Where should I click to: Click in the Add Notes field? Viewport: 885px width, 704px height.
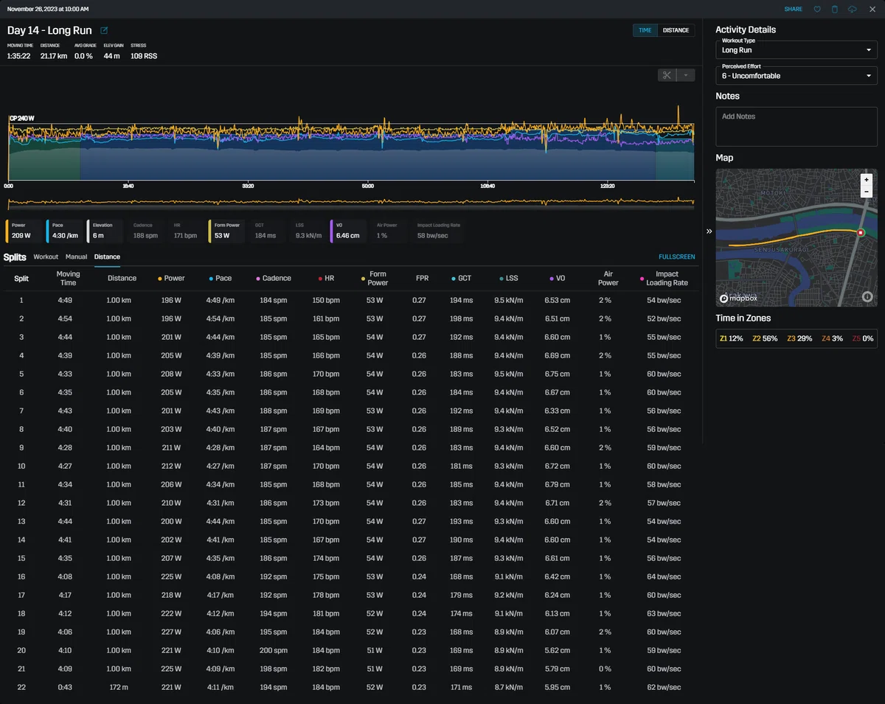pyautogui.click(x=796, y=126)
